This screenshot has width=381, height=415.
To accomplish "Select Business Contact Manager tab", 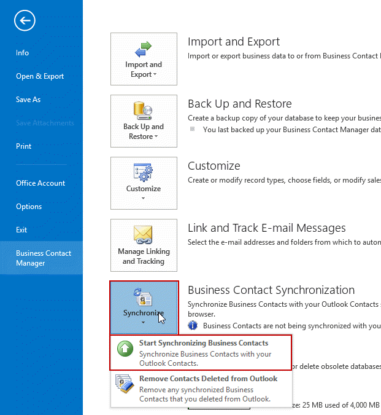I will tap(41, 258).
